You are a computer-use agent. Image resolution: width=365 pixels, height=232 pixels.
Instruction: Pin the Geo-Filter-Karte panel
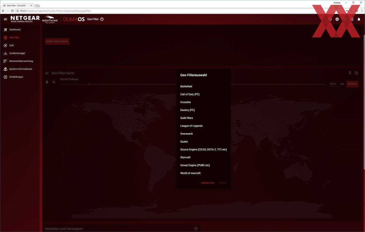pos(350,73)
